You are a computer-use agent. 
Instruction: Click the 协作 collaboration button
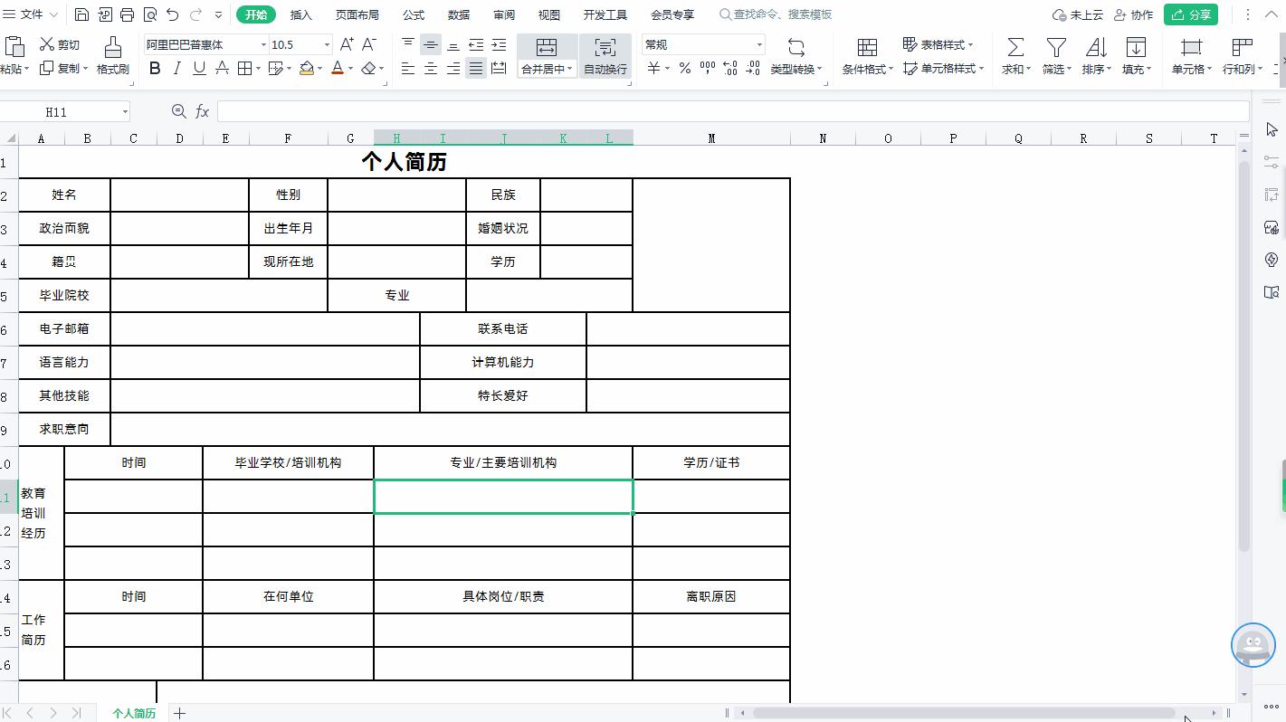(x=1135, y=14)
